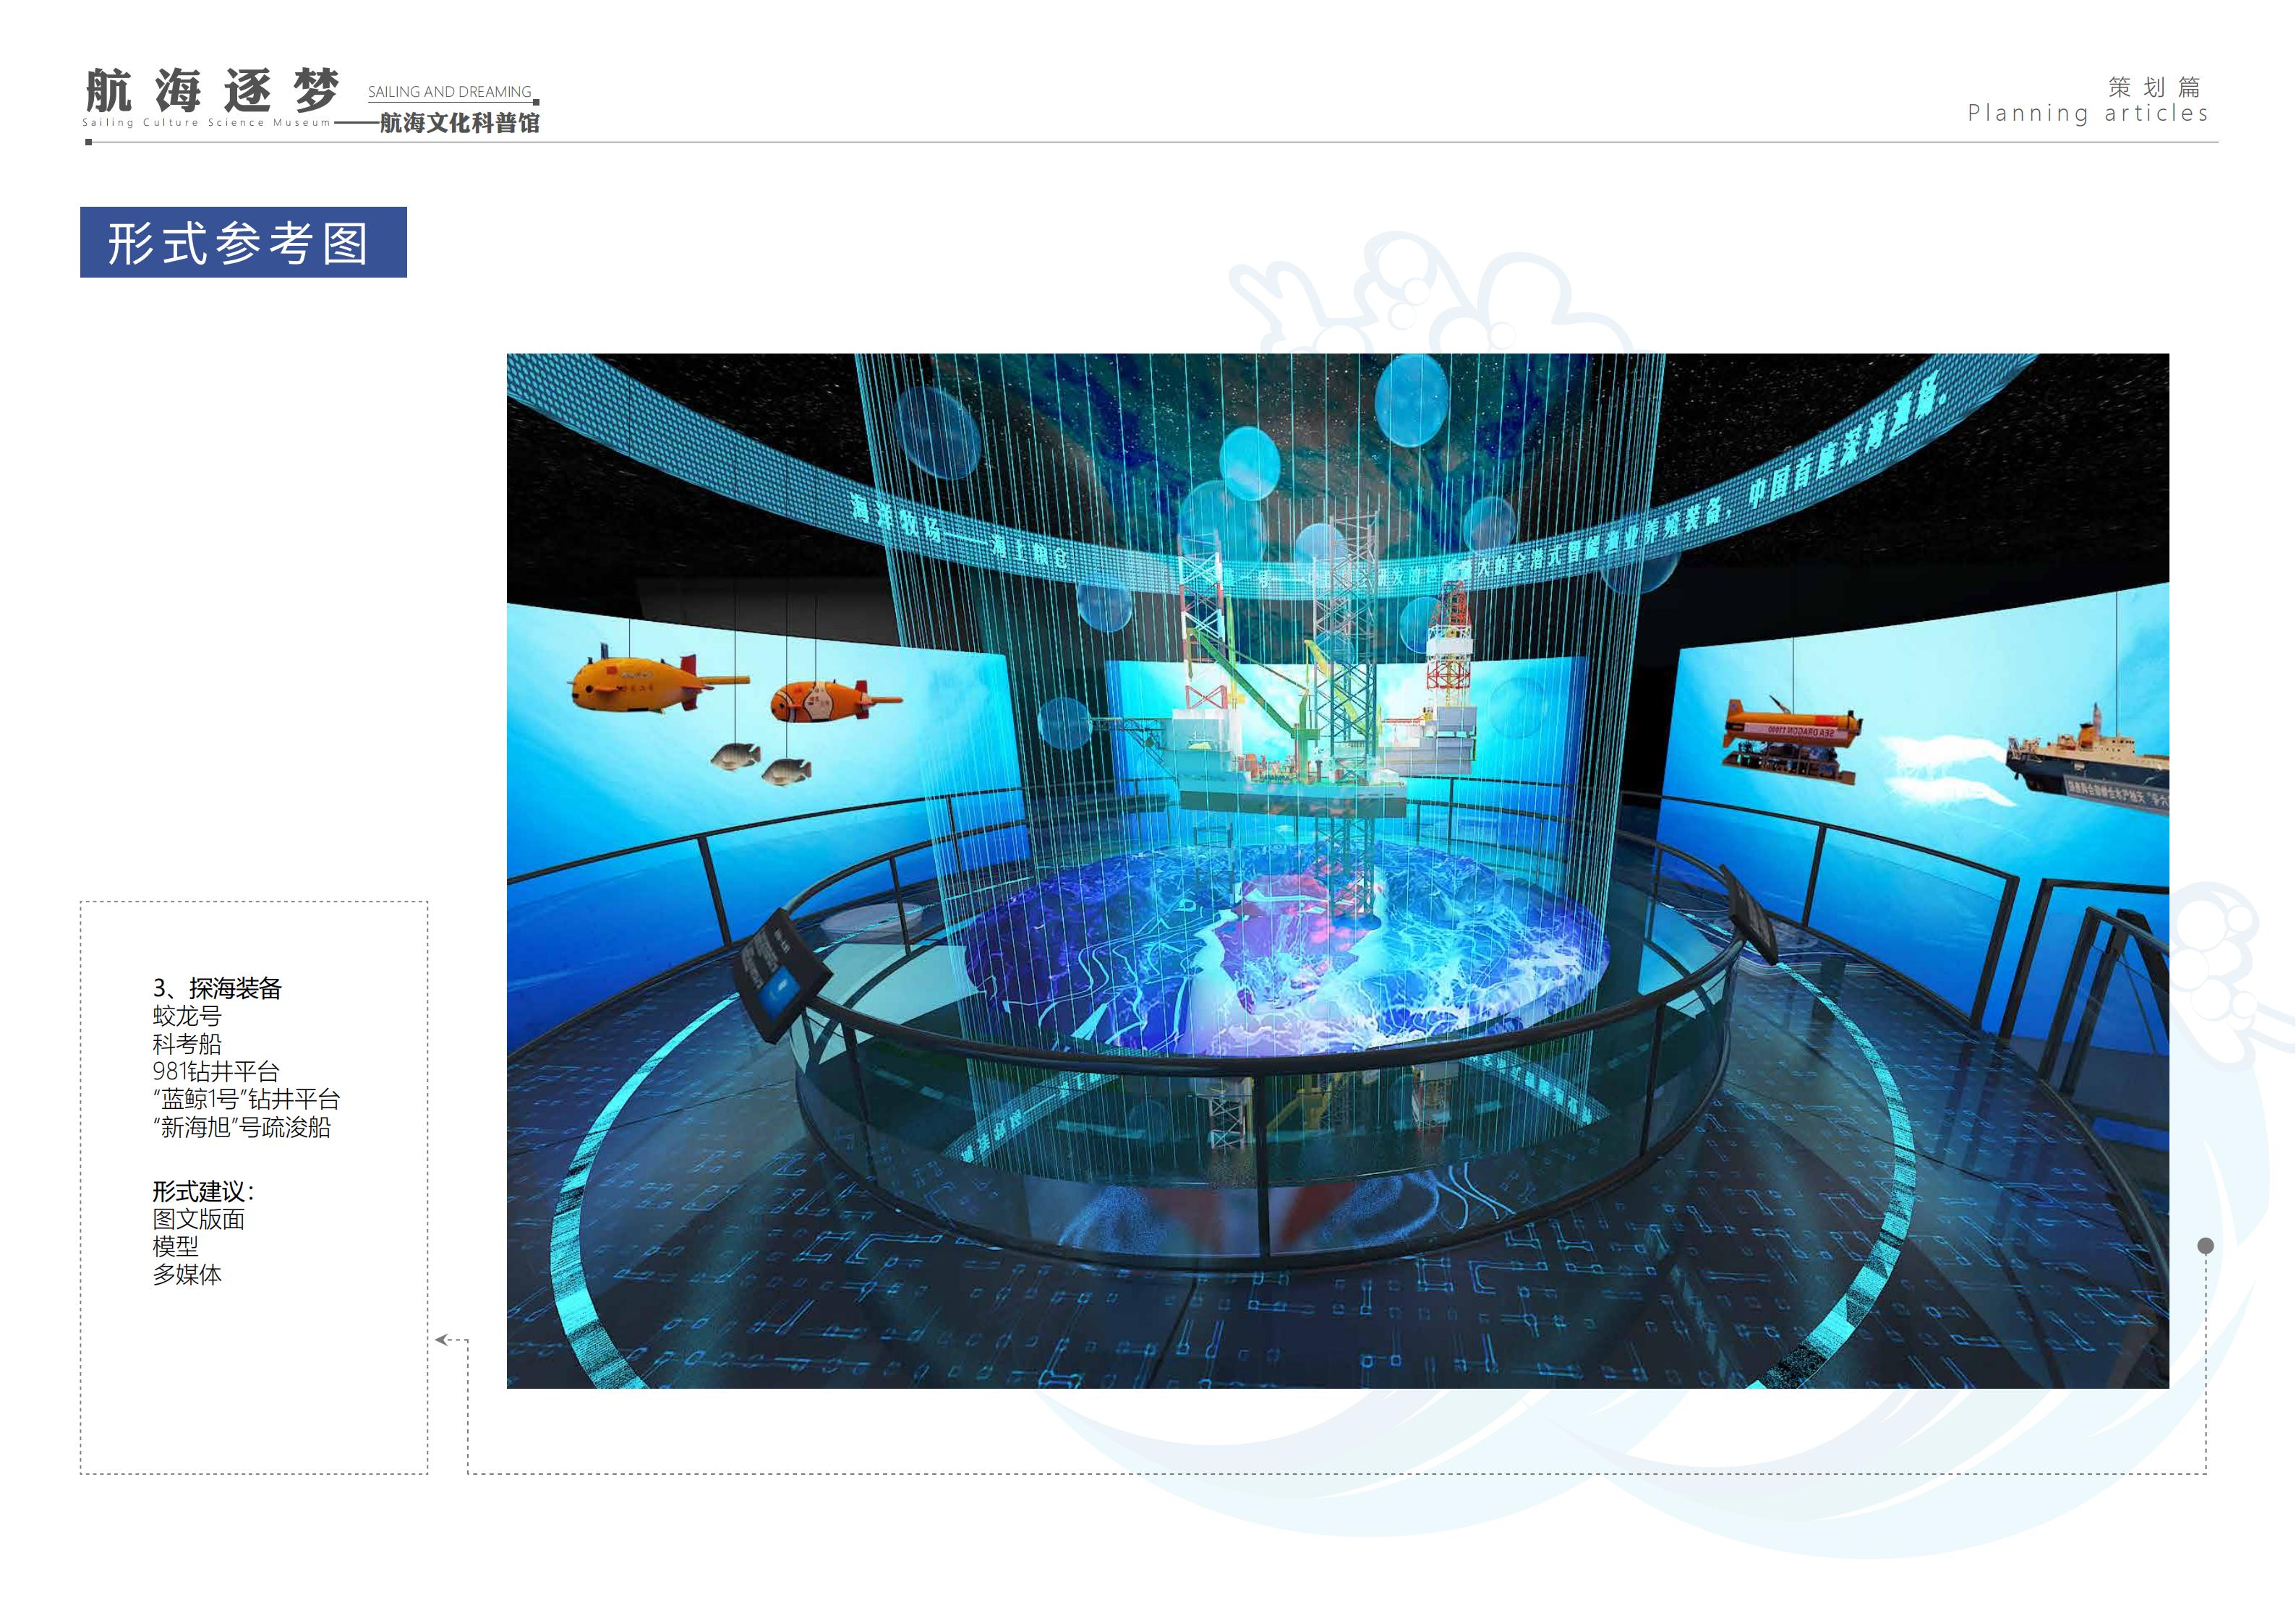Click the 981钻井平台 list item
2296x1623 pixels.
(x=216, y=1072)
